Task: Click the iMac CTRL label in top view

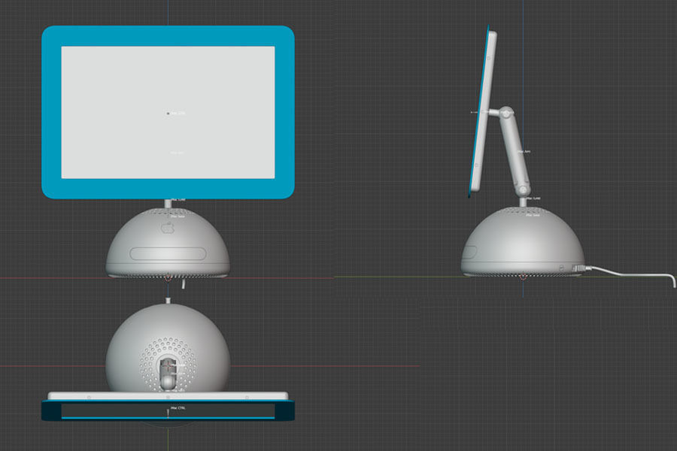Action: point(178,408)
